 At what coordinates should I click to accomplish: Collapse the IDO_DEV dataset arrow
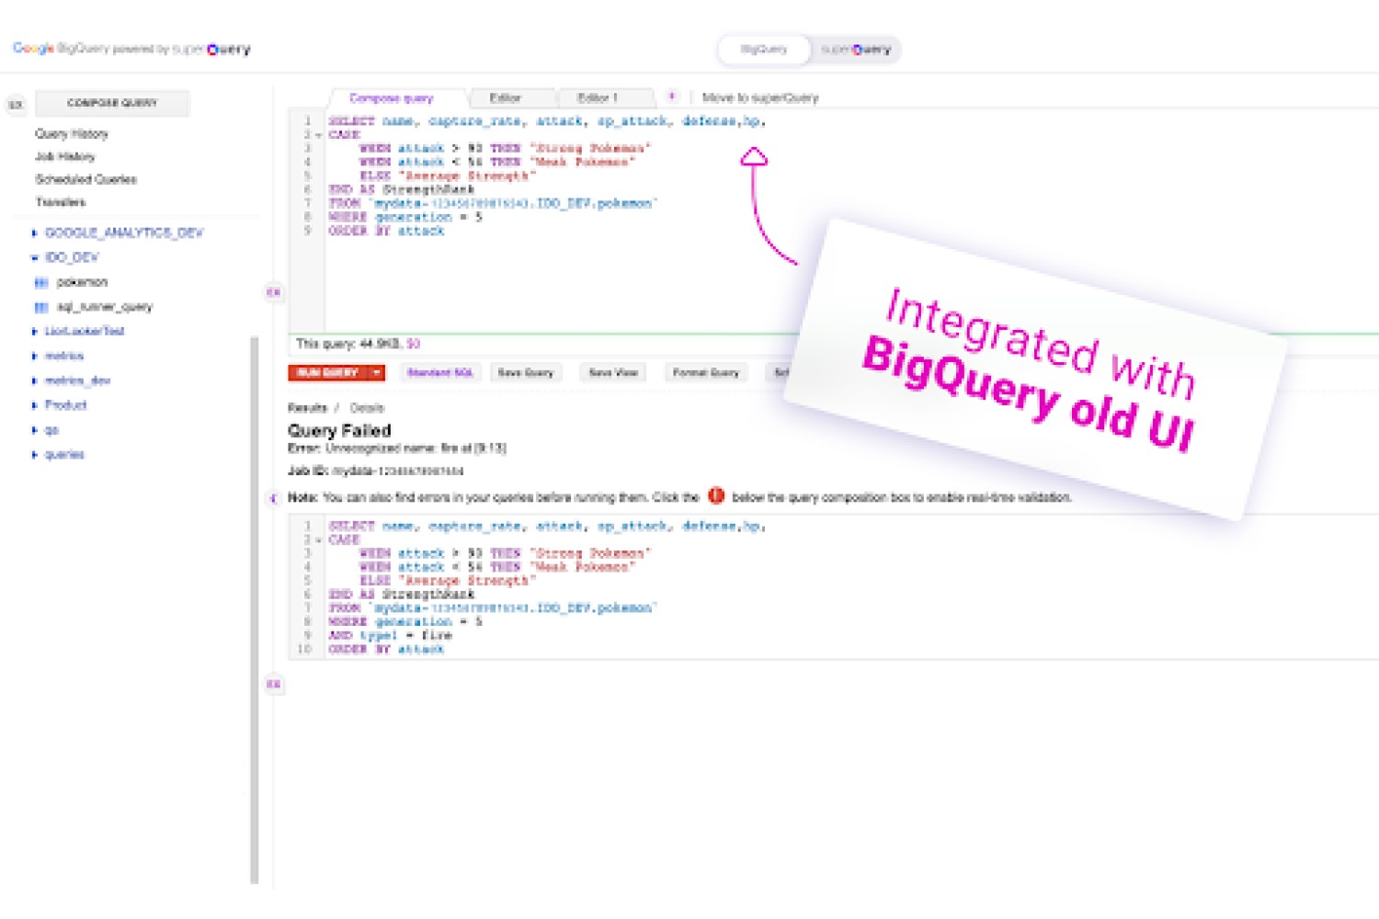click(35, 258)
